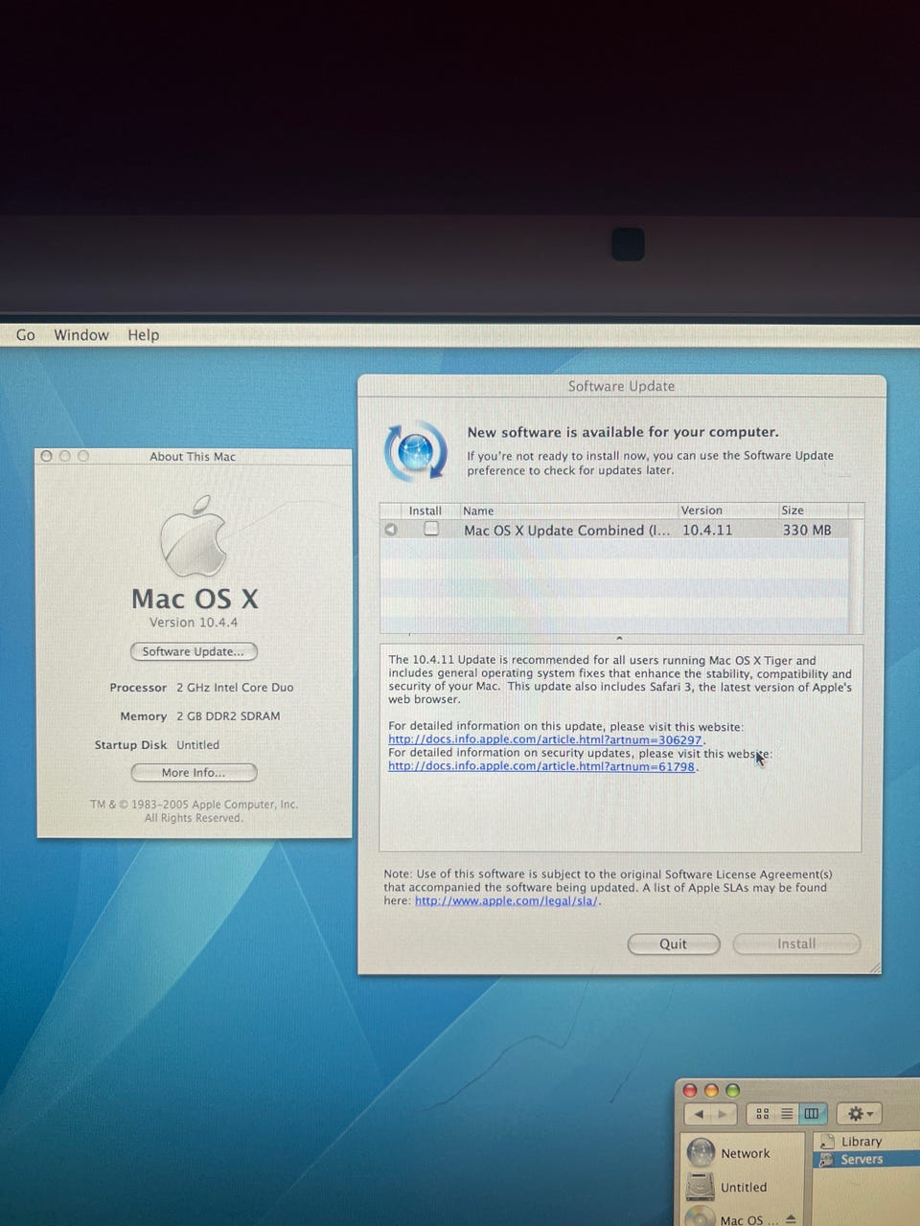Click the Install button in Software Update
Viewport: 920px width, 1226px height.
pos(796,943)
